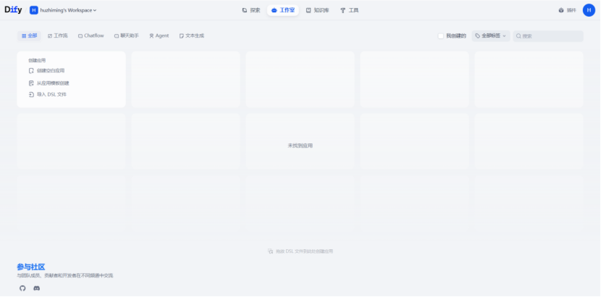
Task: Filter by 文本生成 (Text generation) apps
Action: tap(192, 35)
